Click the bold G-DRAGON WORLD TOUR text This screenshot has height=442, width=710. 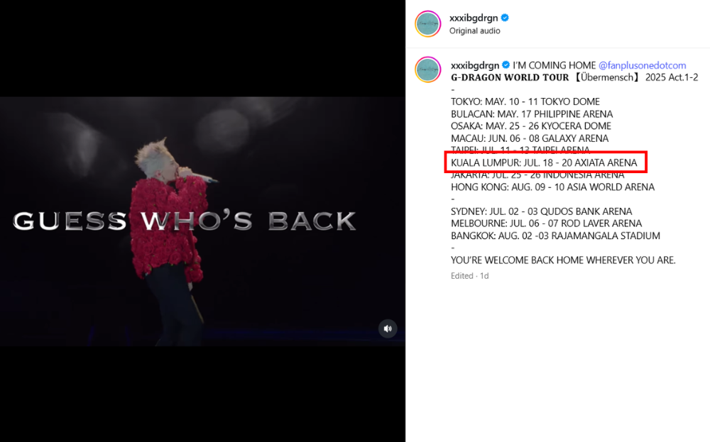[509, 77]
